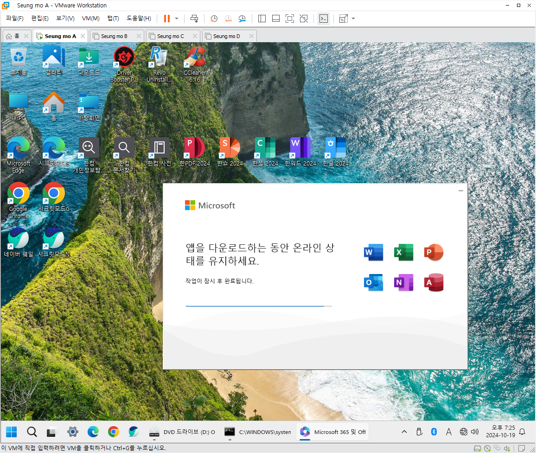The image size is (536, 453).
Task: Select the 한컴 사전 shortcut
Action: pyautogui.click(x=160, y=152)
